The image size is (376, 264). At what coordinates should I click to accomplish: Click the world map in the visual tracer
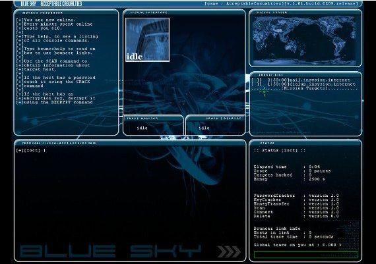(x=305, y=40)
